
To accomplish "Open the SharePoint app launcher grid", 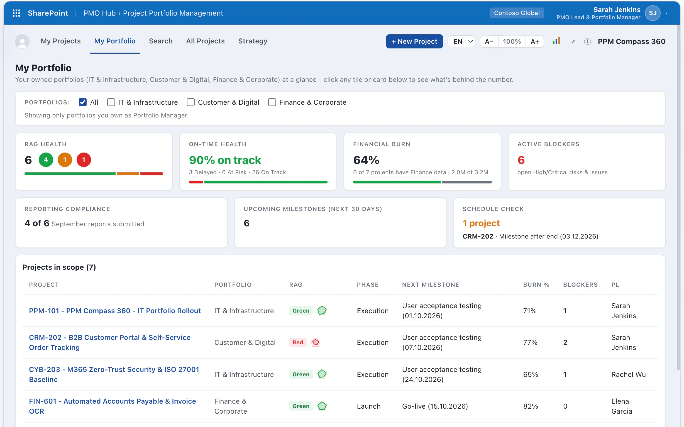I will (x=16, y=13).
